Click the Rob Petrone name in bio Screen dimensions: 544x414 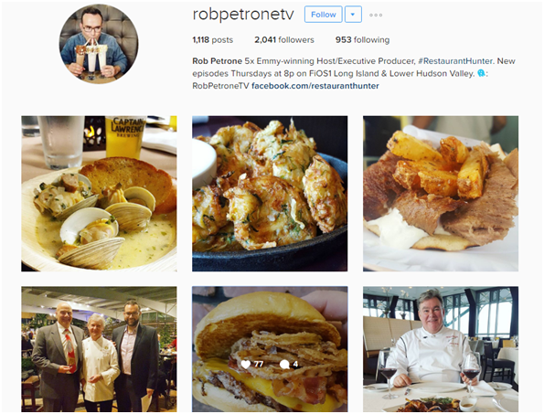(218, 61)
